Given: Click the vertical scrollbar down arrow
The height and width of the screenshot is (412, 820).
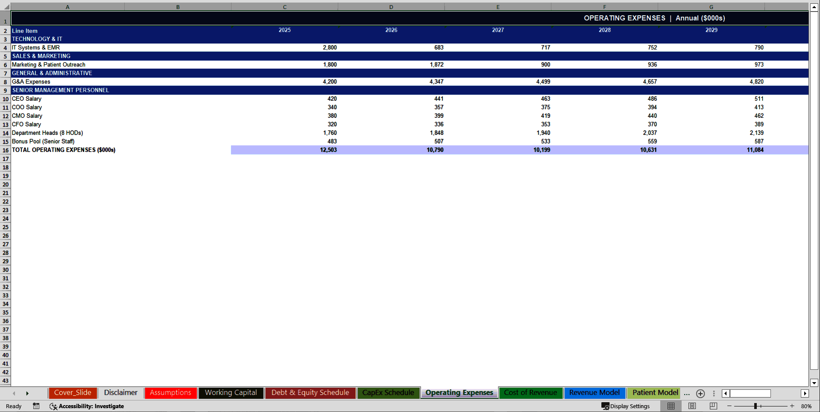Looking at the screenshot, I should pyautogui.click(x=815, y=383).
